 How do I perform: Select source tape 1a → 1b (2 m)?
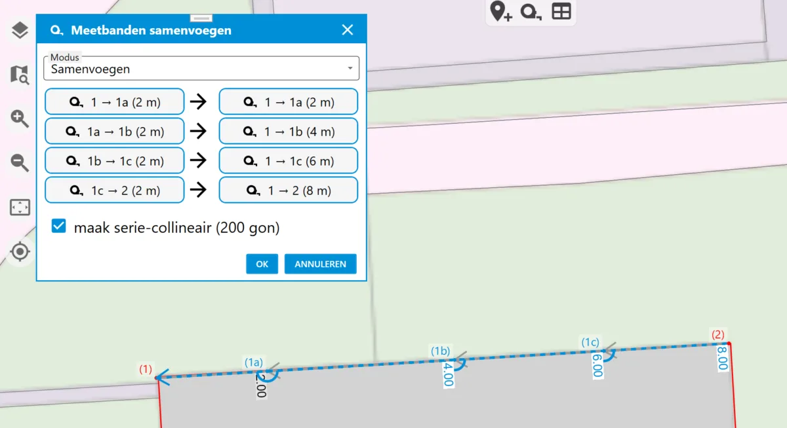click(115, 132)
